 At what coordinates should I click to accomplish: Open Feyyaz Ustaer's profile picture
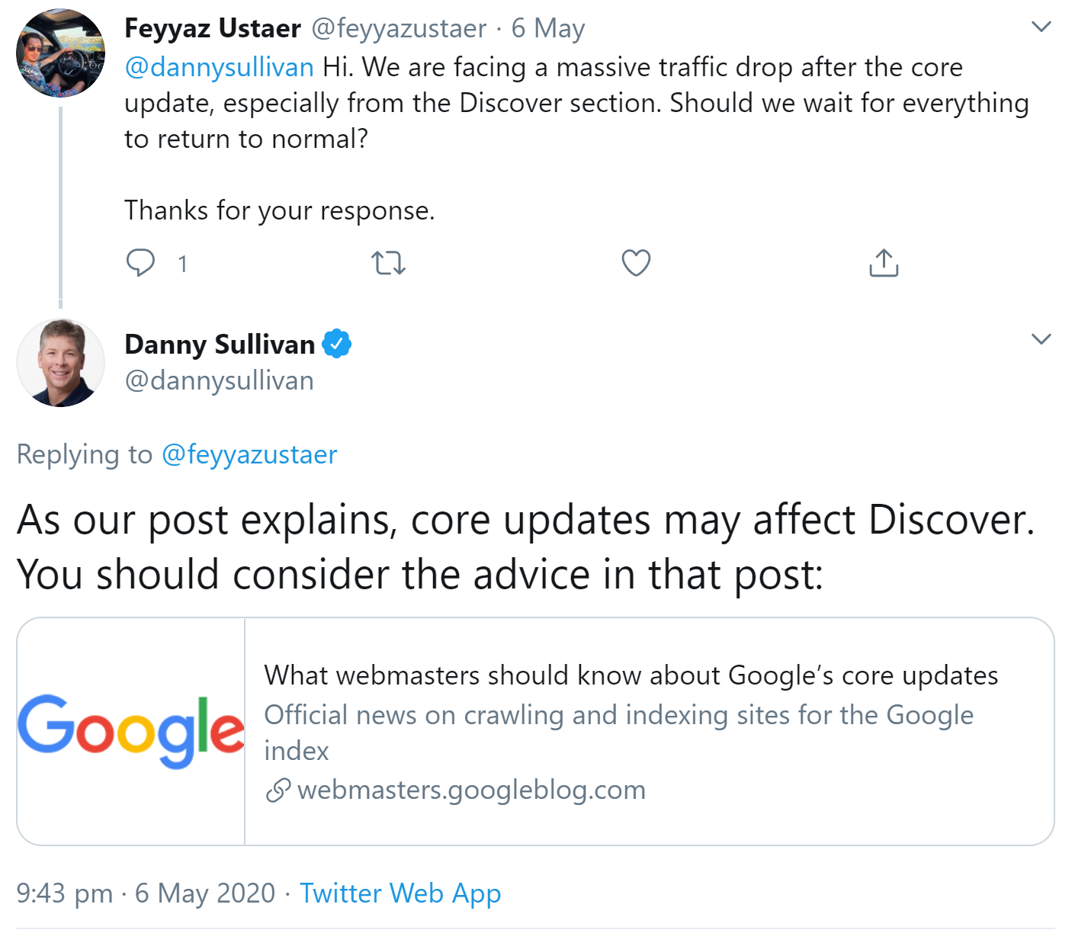[60, 52]
